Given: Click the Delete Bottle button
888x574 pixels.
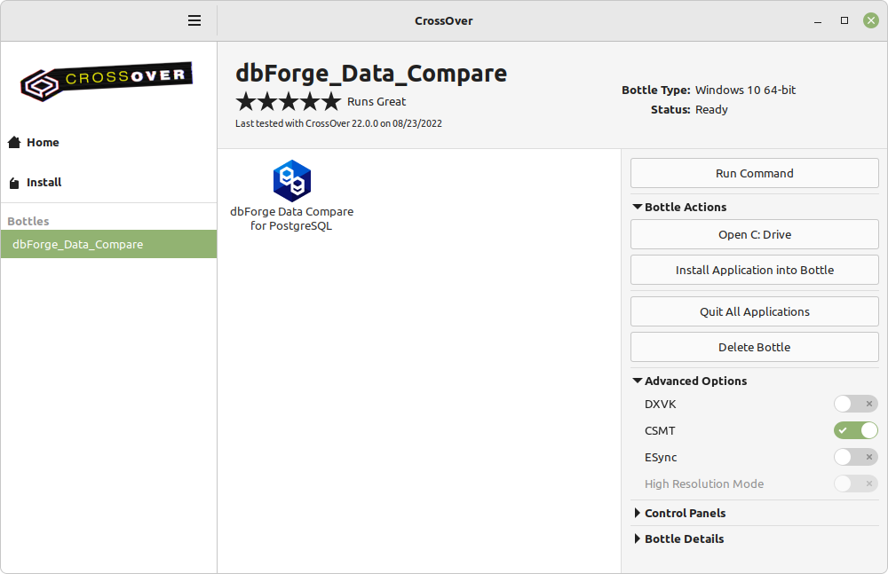Looking at the screenshot, I should [x=754, y=347].
